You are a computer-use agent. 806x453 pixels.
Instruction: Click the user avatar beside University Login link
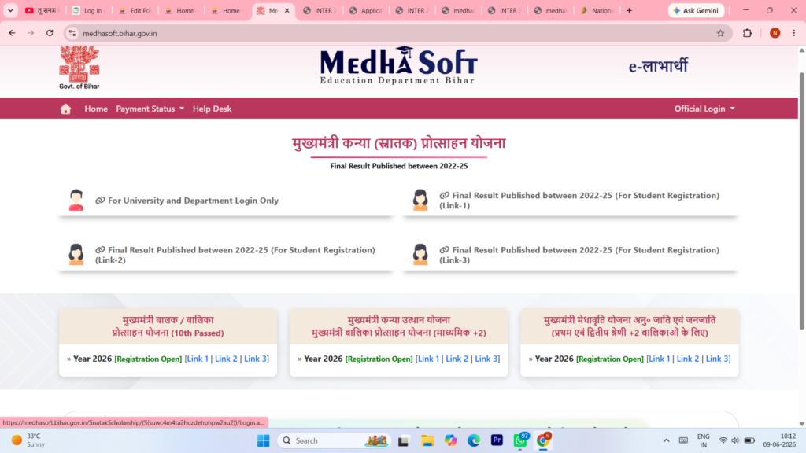(76, 201)
